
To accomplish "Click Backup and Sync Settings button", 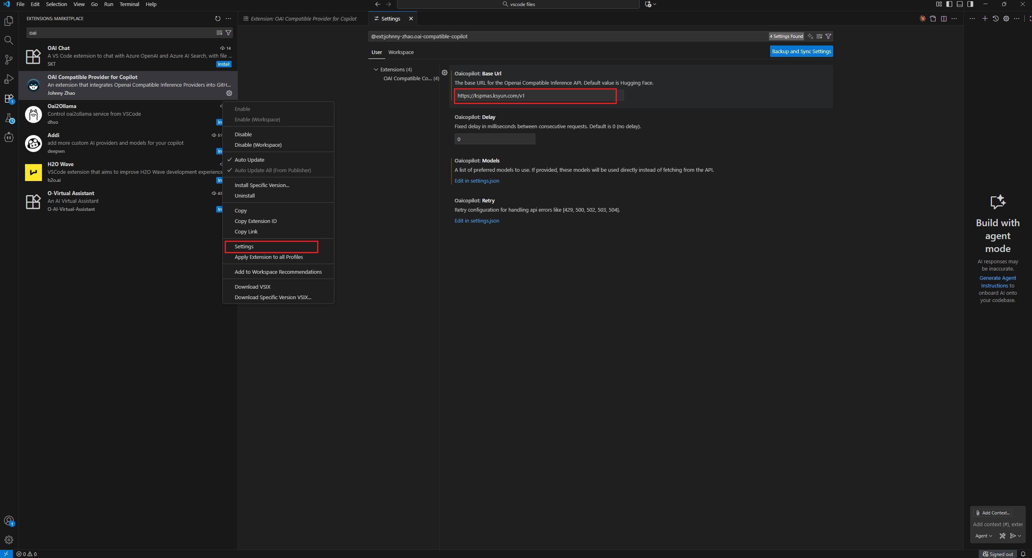I will (801, 51).
